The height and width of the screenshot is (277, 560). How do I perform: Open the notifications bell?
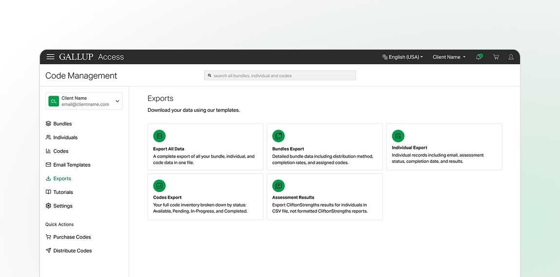(479, 57)
